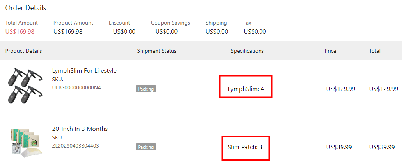Click the Packing badge for 20-Inch In 3 Months
The height and width of the screenshot is (166, 402).
click(x=146, y=147)
